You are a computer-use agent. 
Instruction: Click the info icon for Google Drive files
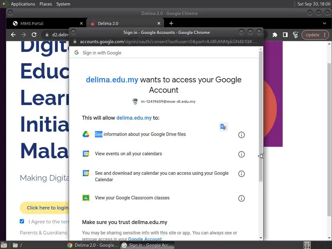tap(241, 135)
